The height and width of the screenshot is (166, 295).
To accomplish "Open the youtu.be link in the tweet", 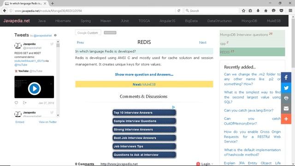I will click(29, 61).
